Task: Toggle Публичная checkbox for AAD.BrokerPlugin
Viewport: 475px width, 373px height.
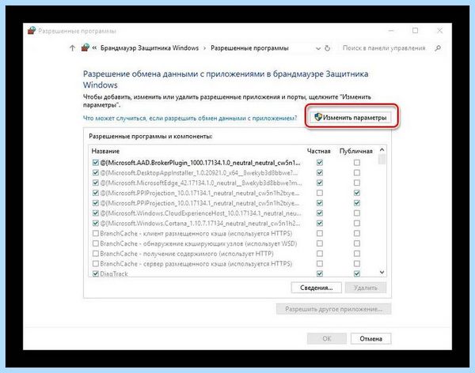Action: click(x=357, y=163)
